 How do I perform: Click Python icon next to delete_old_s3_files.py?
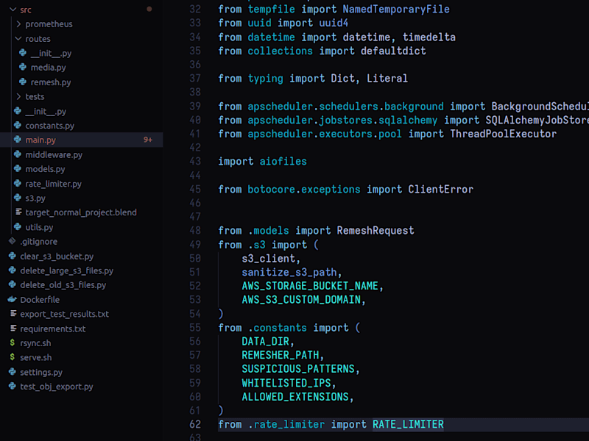(13, 284)
